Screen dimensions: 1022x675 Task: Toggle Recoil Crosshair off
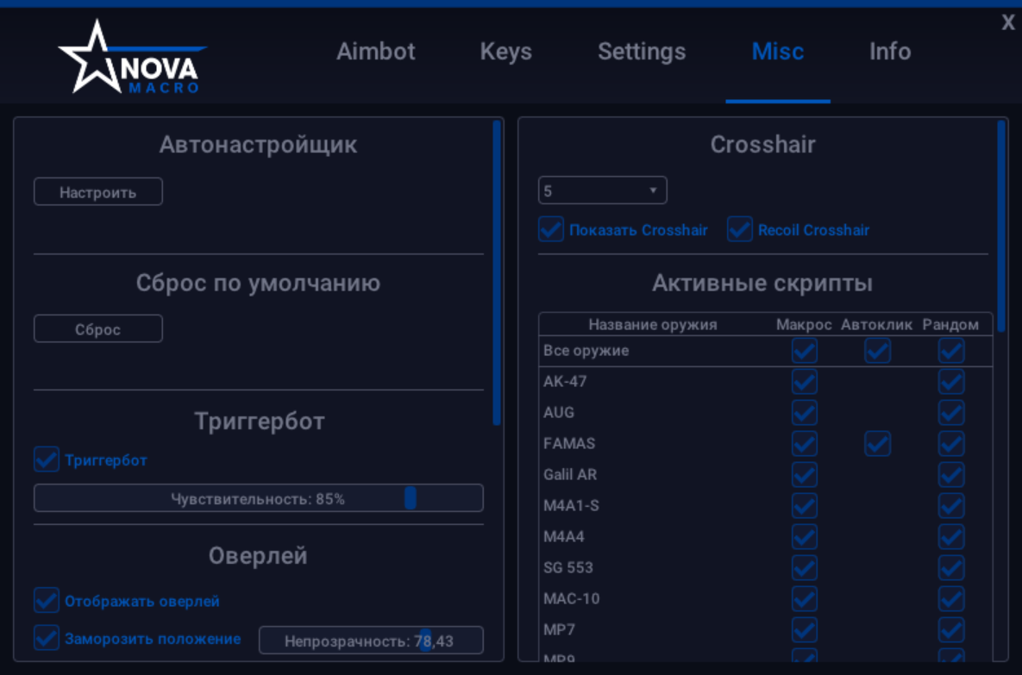739,229
